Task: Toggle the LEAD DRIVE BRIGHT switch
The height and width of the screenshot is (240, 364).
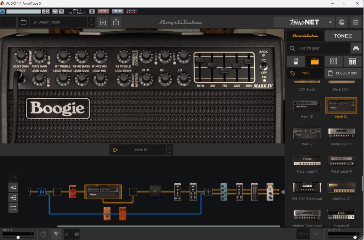Action: pos(133,85)
